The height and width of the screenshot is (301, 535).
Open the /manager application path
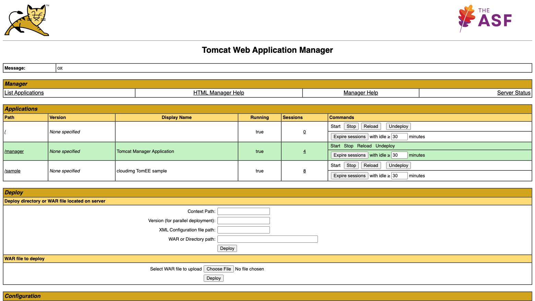click(14, 152)
